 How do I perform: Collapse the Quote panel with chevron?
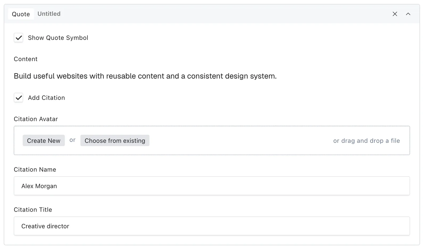coord(408,14)
